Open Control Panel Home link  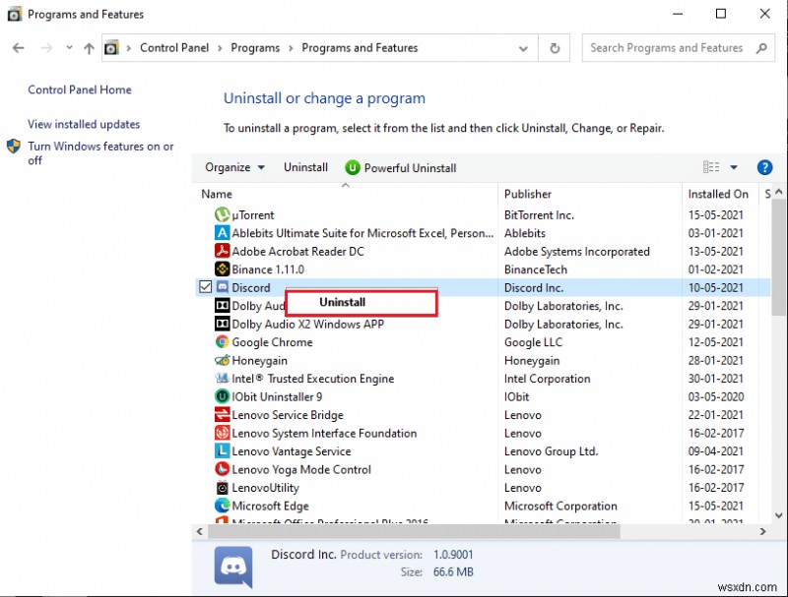[80, 90]
